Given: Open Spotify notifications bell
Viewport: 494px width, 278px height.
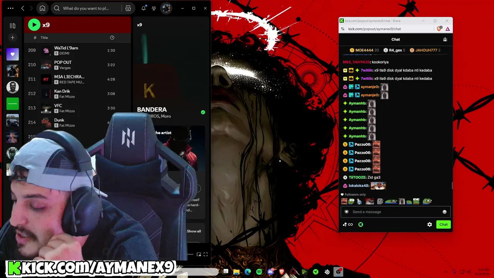Looking at the screenshot, I should click(x=144, y=8).
